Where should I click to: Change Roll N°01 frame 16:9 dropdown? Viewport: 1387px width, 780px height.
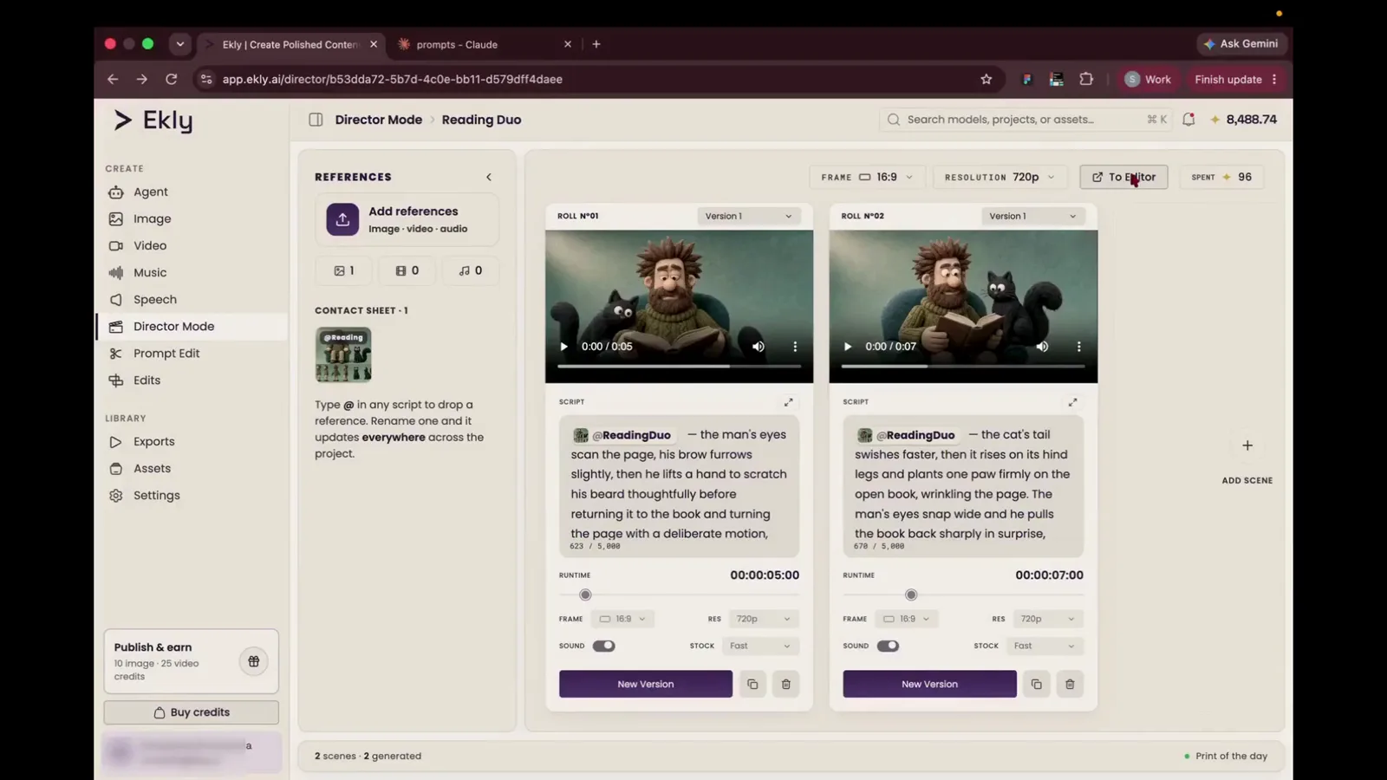tap(622, 619)
